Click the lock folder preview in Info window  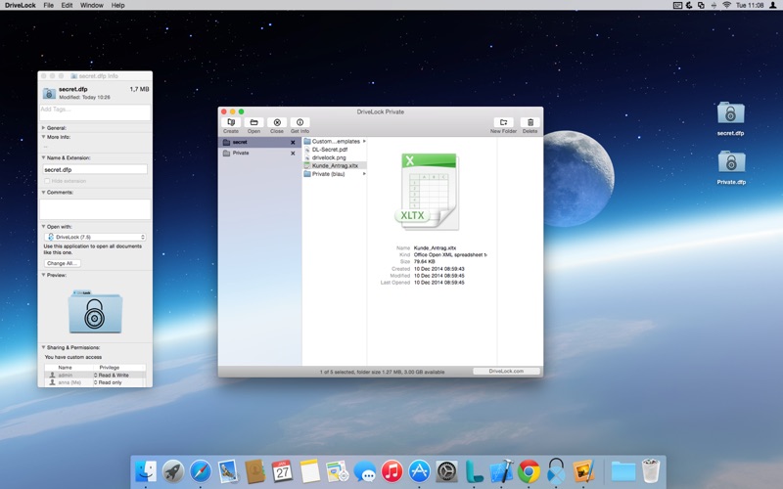point(95,311)
